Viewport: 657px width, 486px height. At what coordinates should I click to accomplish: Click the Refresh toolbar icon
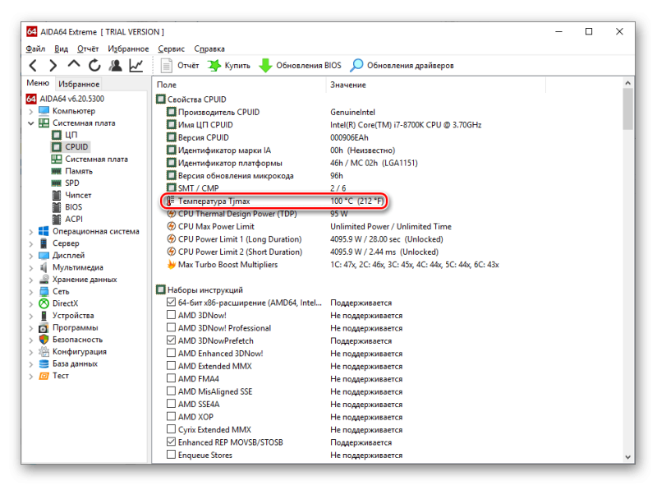(94, 66)
